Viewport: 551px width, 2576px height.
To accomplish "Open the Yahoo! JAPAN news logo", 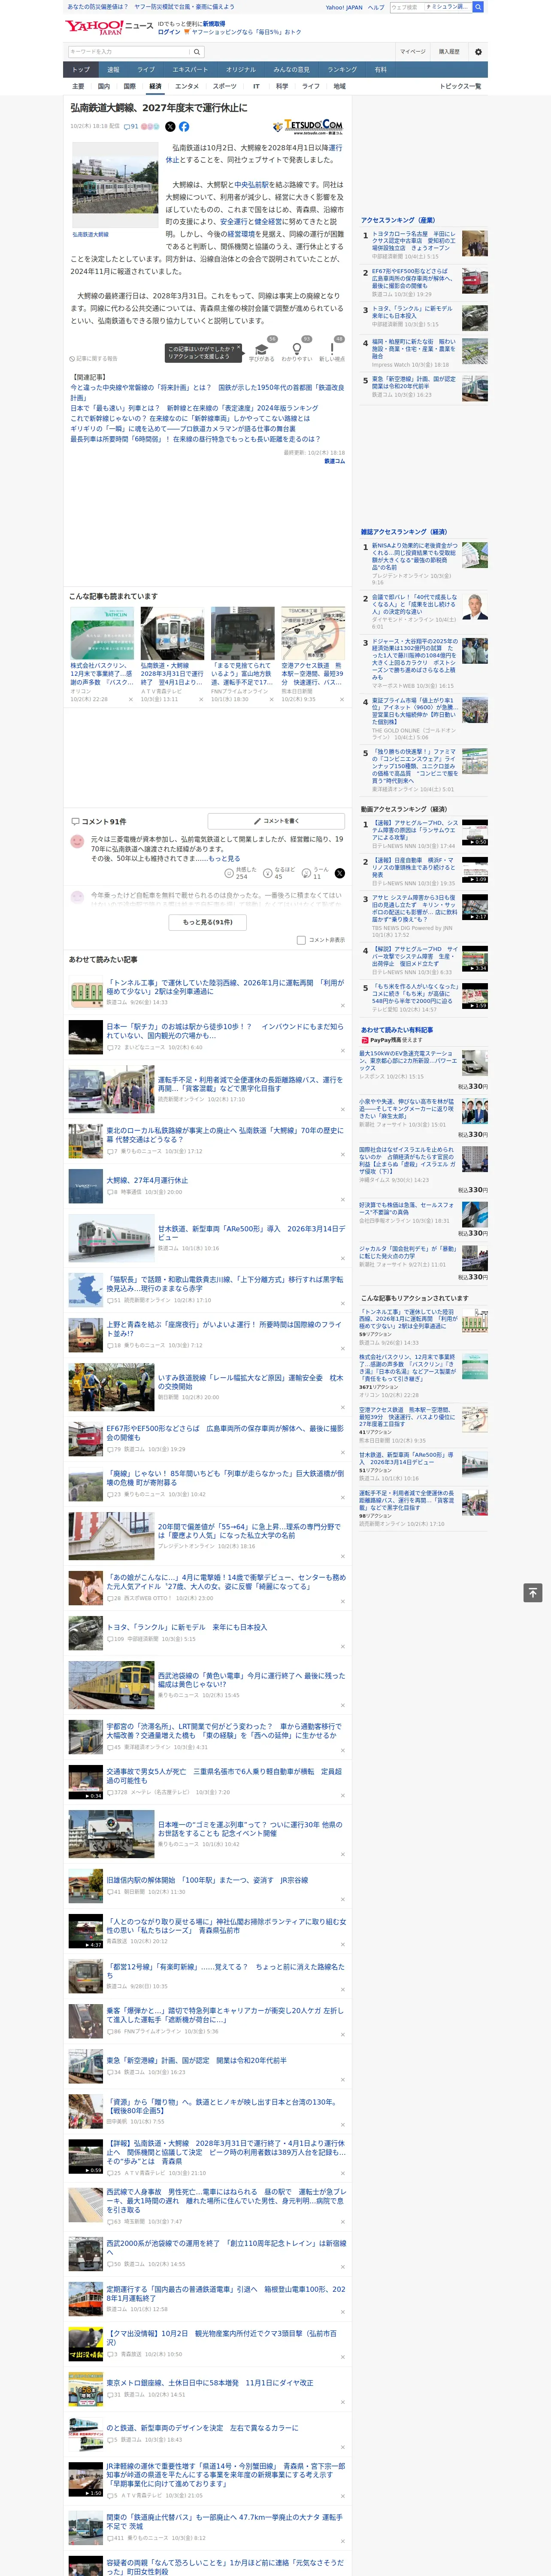I will click(108, 27).
